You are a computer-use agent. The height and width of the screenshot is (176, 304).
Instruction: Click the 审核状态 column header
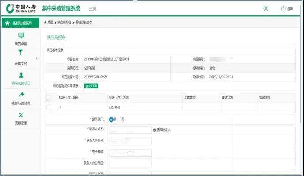228,98
